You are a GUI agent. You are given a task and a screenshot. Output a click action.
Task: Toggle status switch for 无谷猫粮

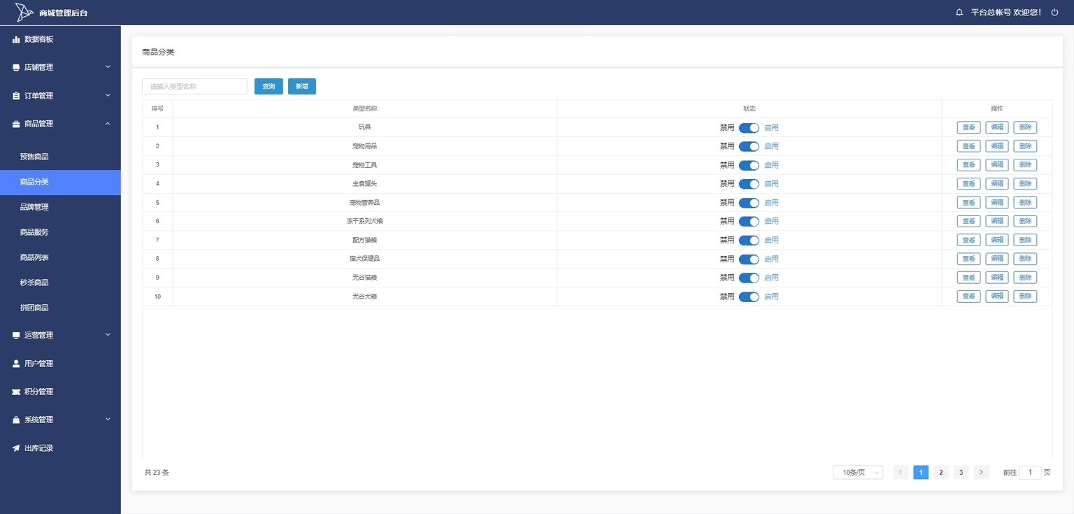[x=749, y=278]
